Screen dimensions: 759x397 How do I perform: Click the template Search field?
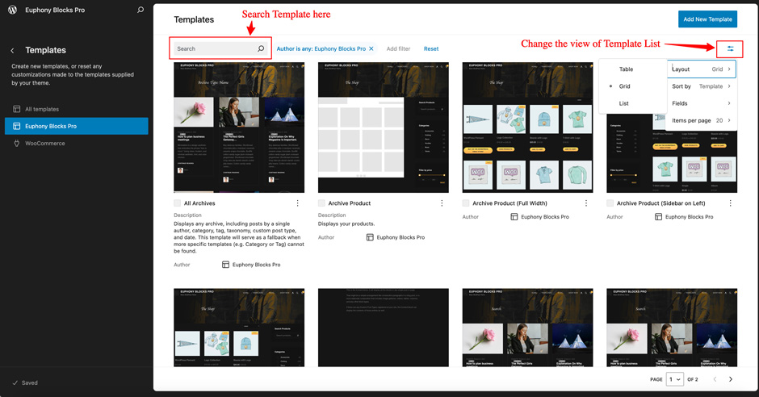[x=214, y=49]
